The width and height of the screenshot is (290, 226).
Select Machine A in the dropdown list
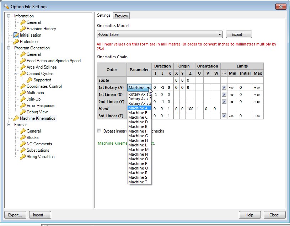coord(139,108)
